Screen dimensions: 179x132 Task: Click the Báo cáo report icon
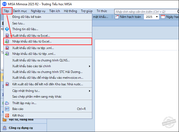(x=7, y=109)
